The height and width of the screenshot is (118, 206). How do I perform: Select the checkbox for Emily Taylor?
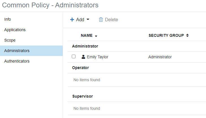click(74, 57)
